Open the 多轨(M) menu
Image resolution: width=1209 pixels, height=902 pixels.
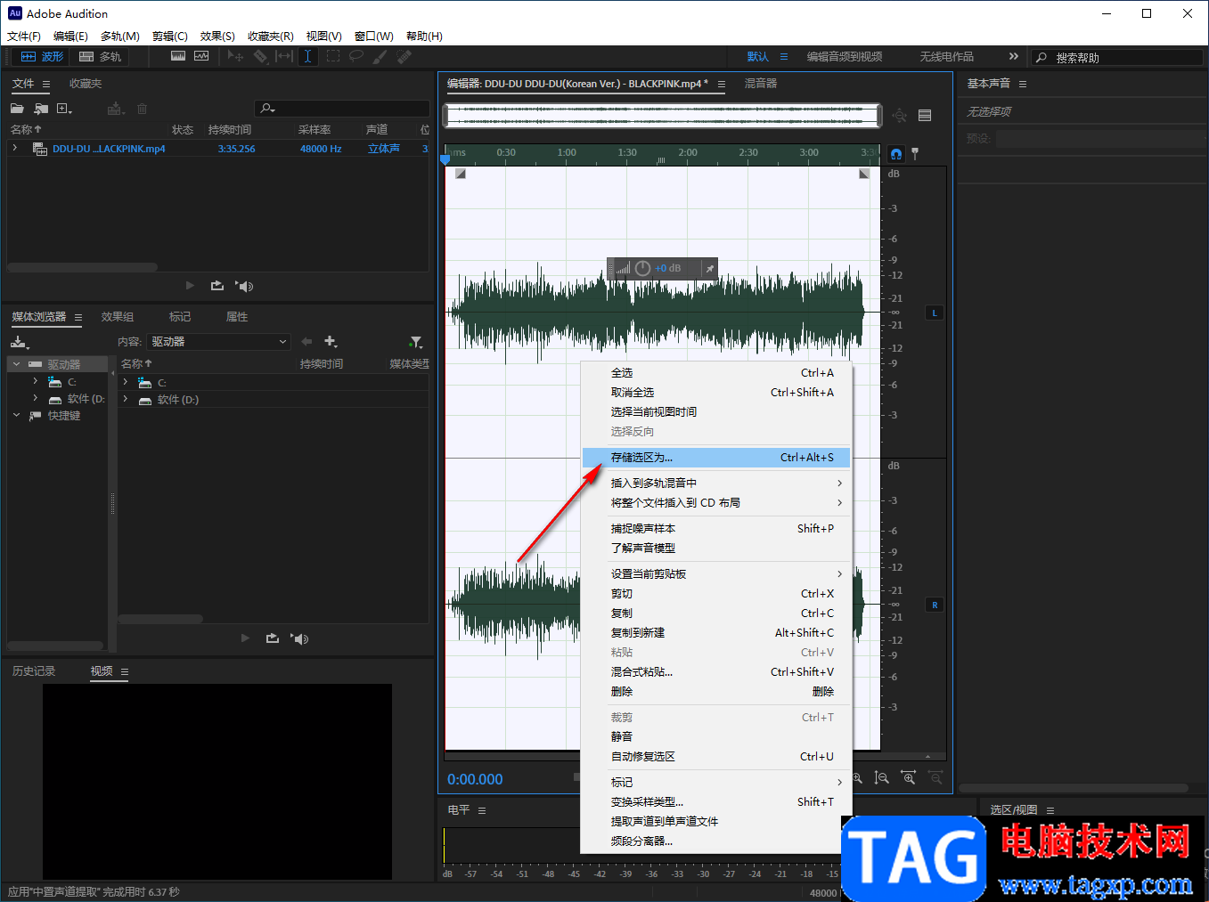click(119, 37)
